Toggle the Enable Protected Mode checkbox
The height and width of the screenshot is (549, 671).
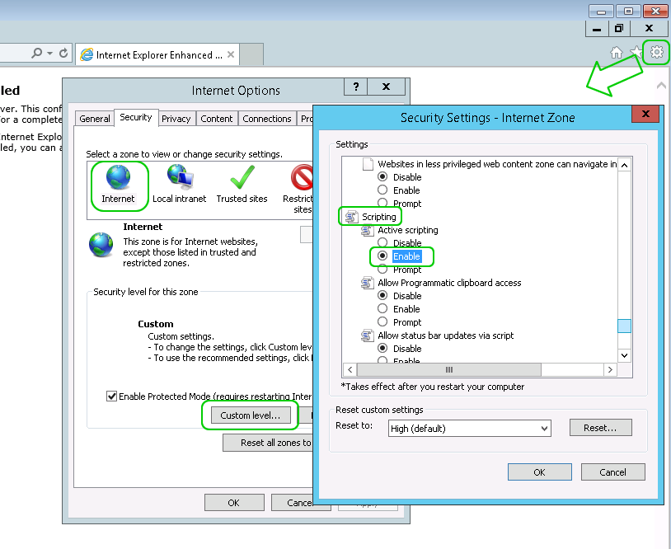(111, 396)
